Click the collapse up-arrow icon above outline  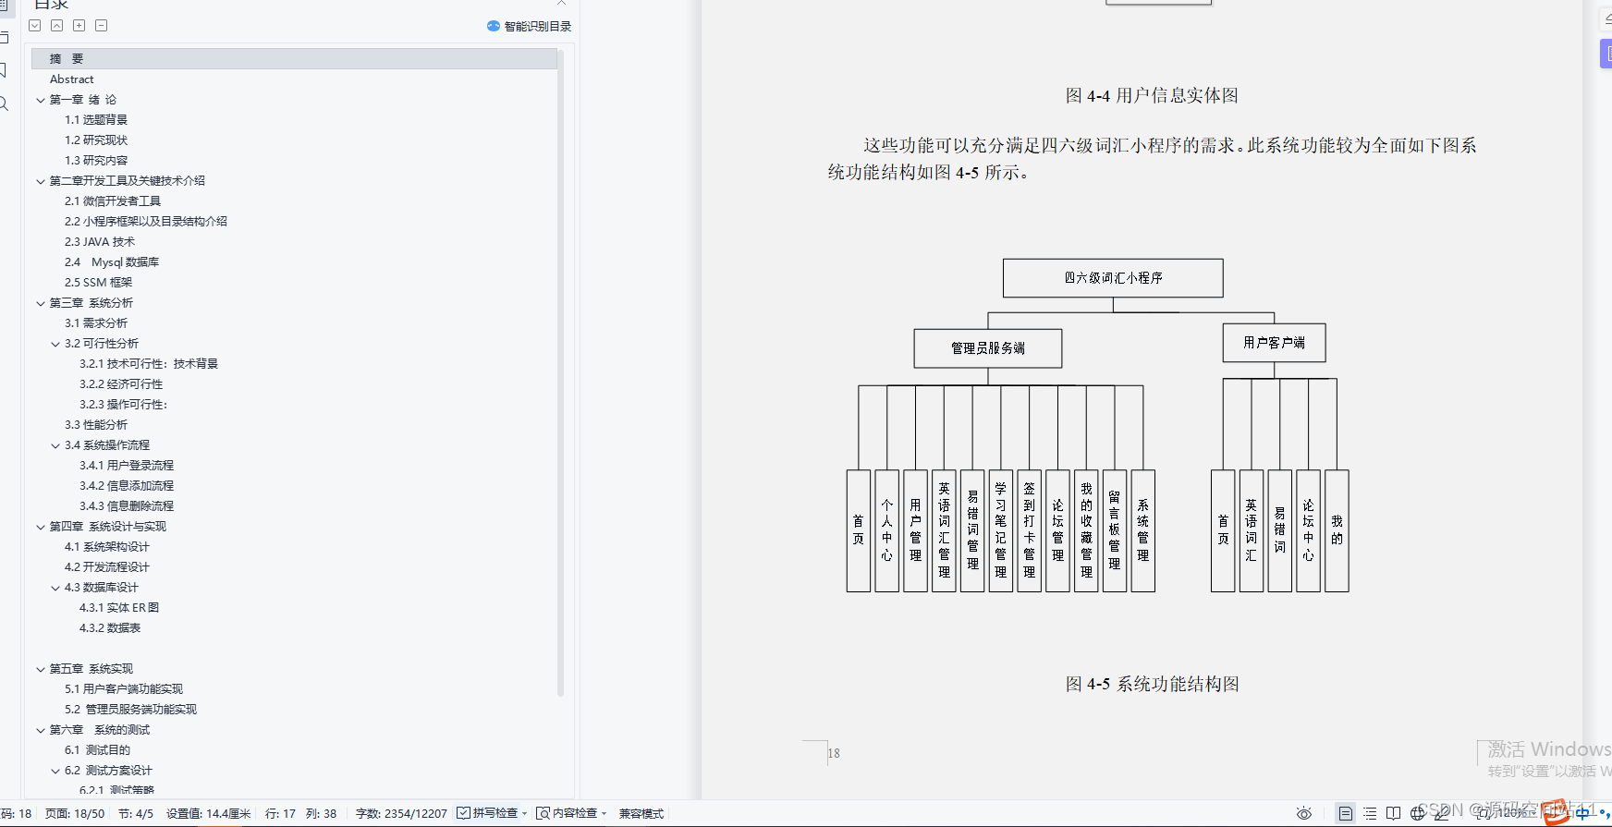(57, 26)
